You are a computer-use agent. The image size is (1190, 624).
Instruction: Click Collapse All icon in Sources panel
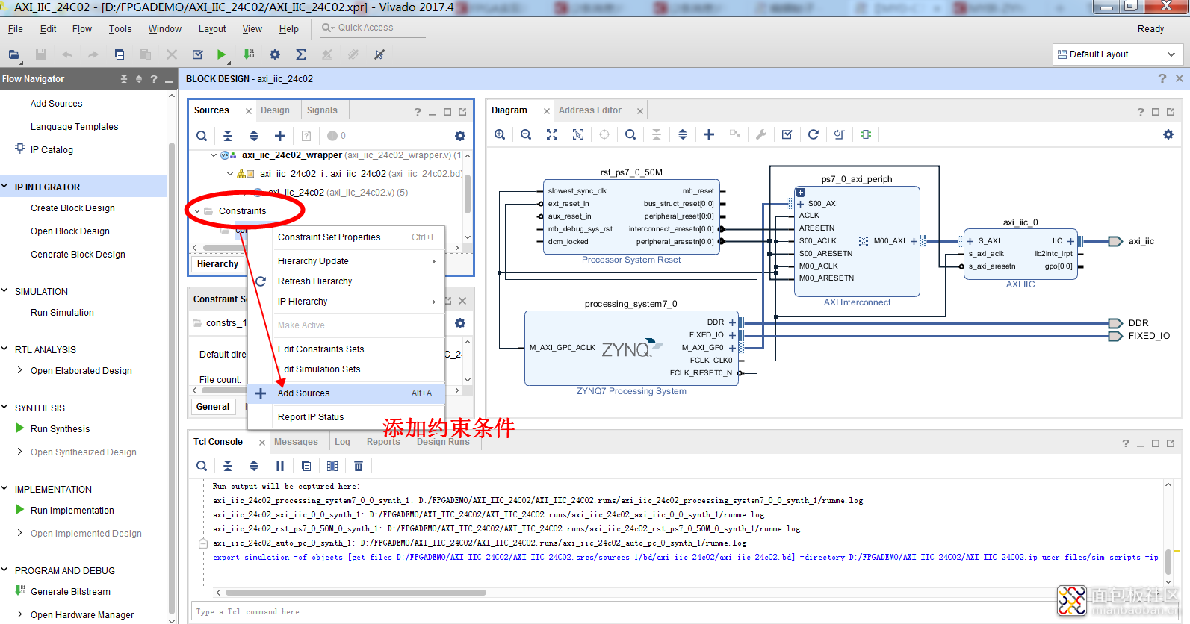click(228, 136)
